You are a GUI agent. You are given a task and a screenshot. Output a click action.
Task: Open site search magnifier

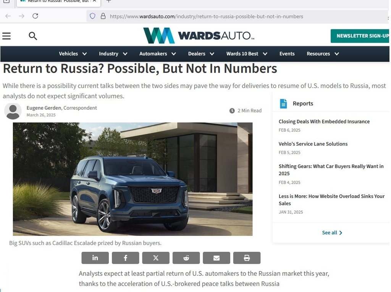tap(33, 36)
